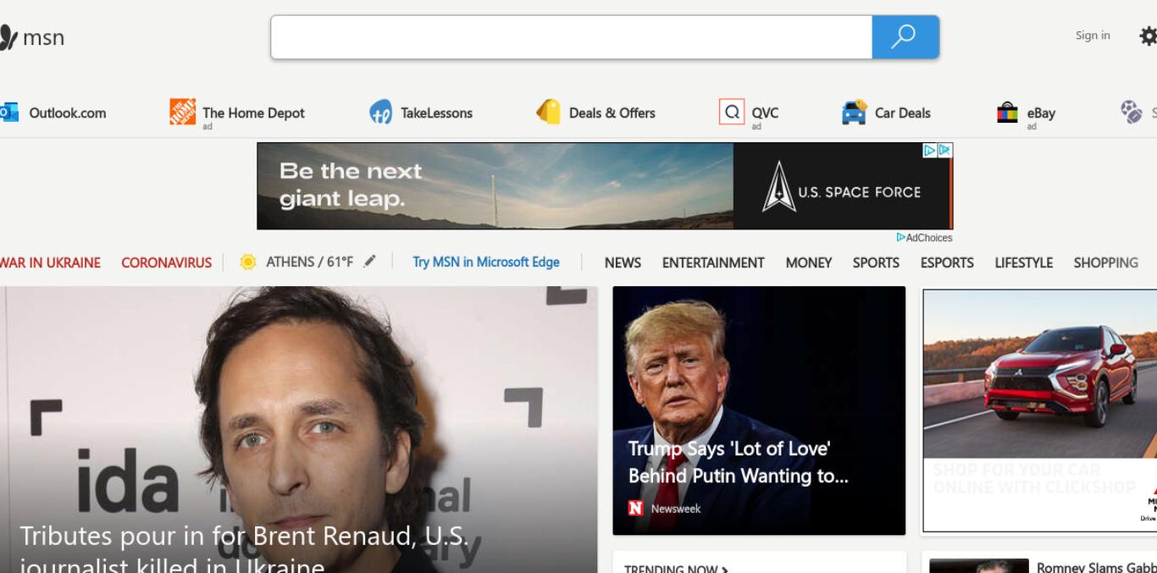
Task: Open the Romney story thumbnail image
Action: click(979, 565)
